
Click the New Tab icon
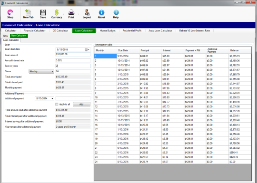point(28,14)
